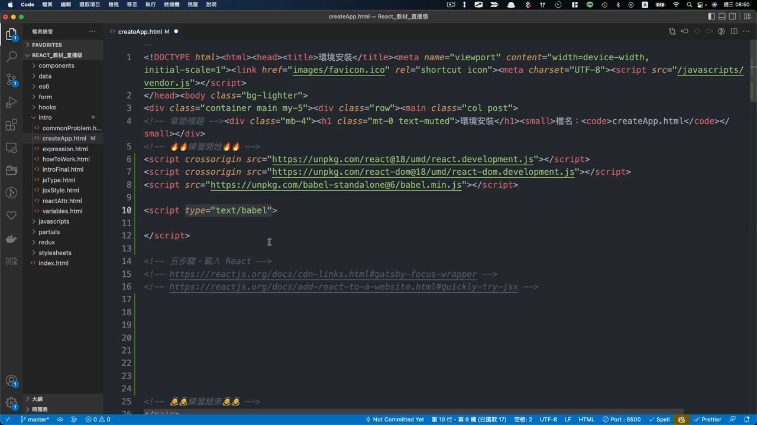Click errors and warnings count in status bar

(98, 420)
